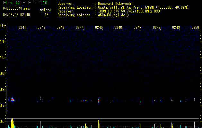Image resolution: width=202 pixels, height=128 pixels.
Task: Click the HROFFT 1.0.0 title text
Action: point(25,3)
